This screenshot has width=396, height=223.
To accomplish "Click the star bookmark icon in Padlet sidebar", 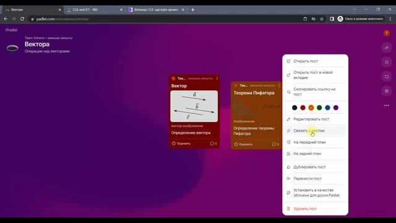I will 386,62.
